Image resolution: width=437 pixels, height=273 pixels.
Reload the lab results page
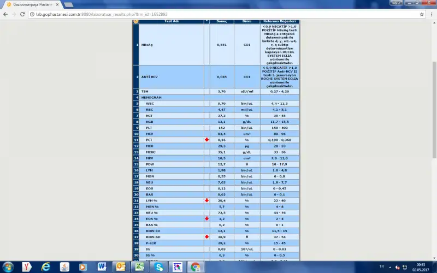[24, 14]
